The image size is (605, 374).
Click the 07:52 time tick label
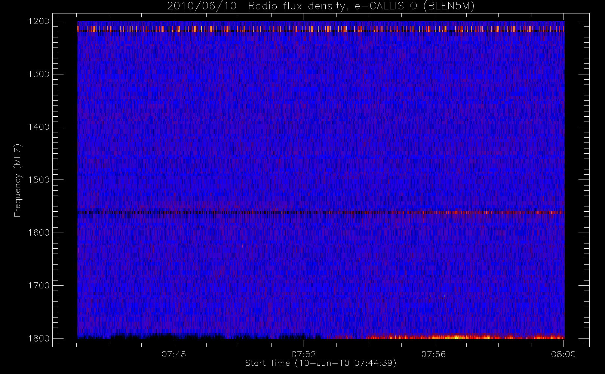click(x=304, y=354)
